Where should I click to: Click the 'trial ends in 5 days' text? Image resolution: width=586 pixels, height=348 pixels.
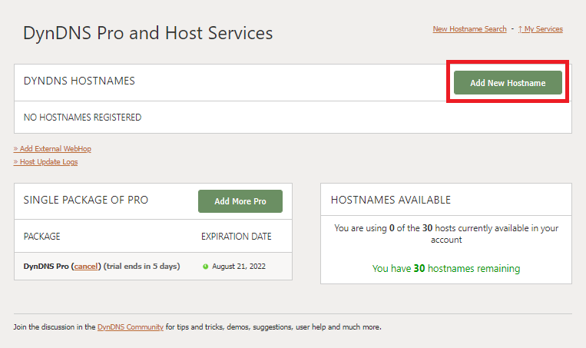141,266
